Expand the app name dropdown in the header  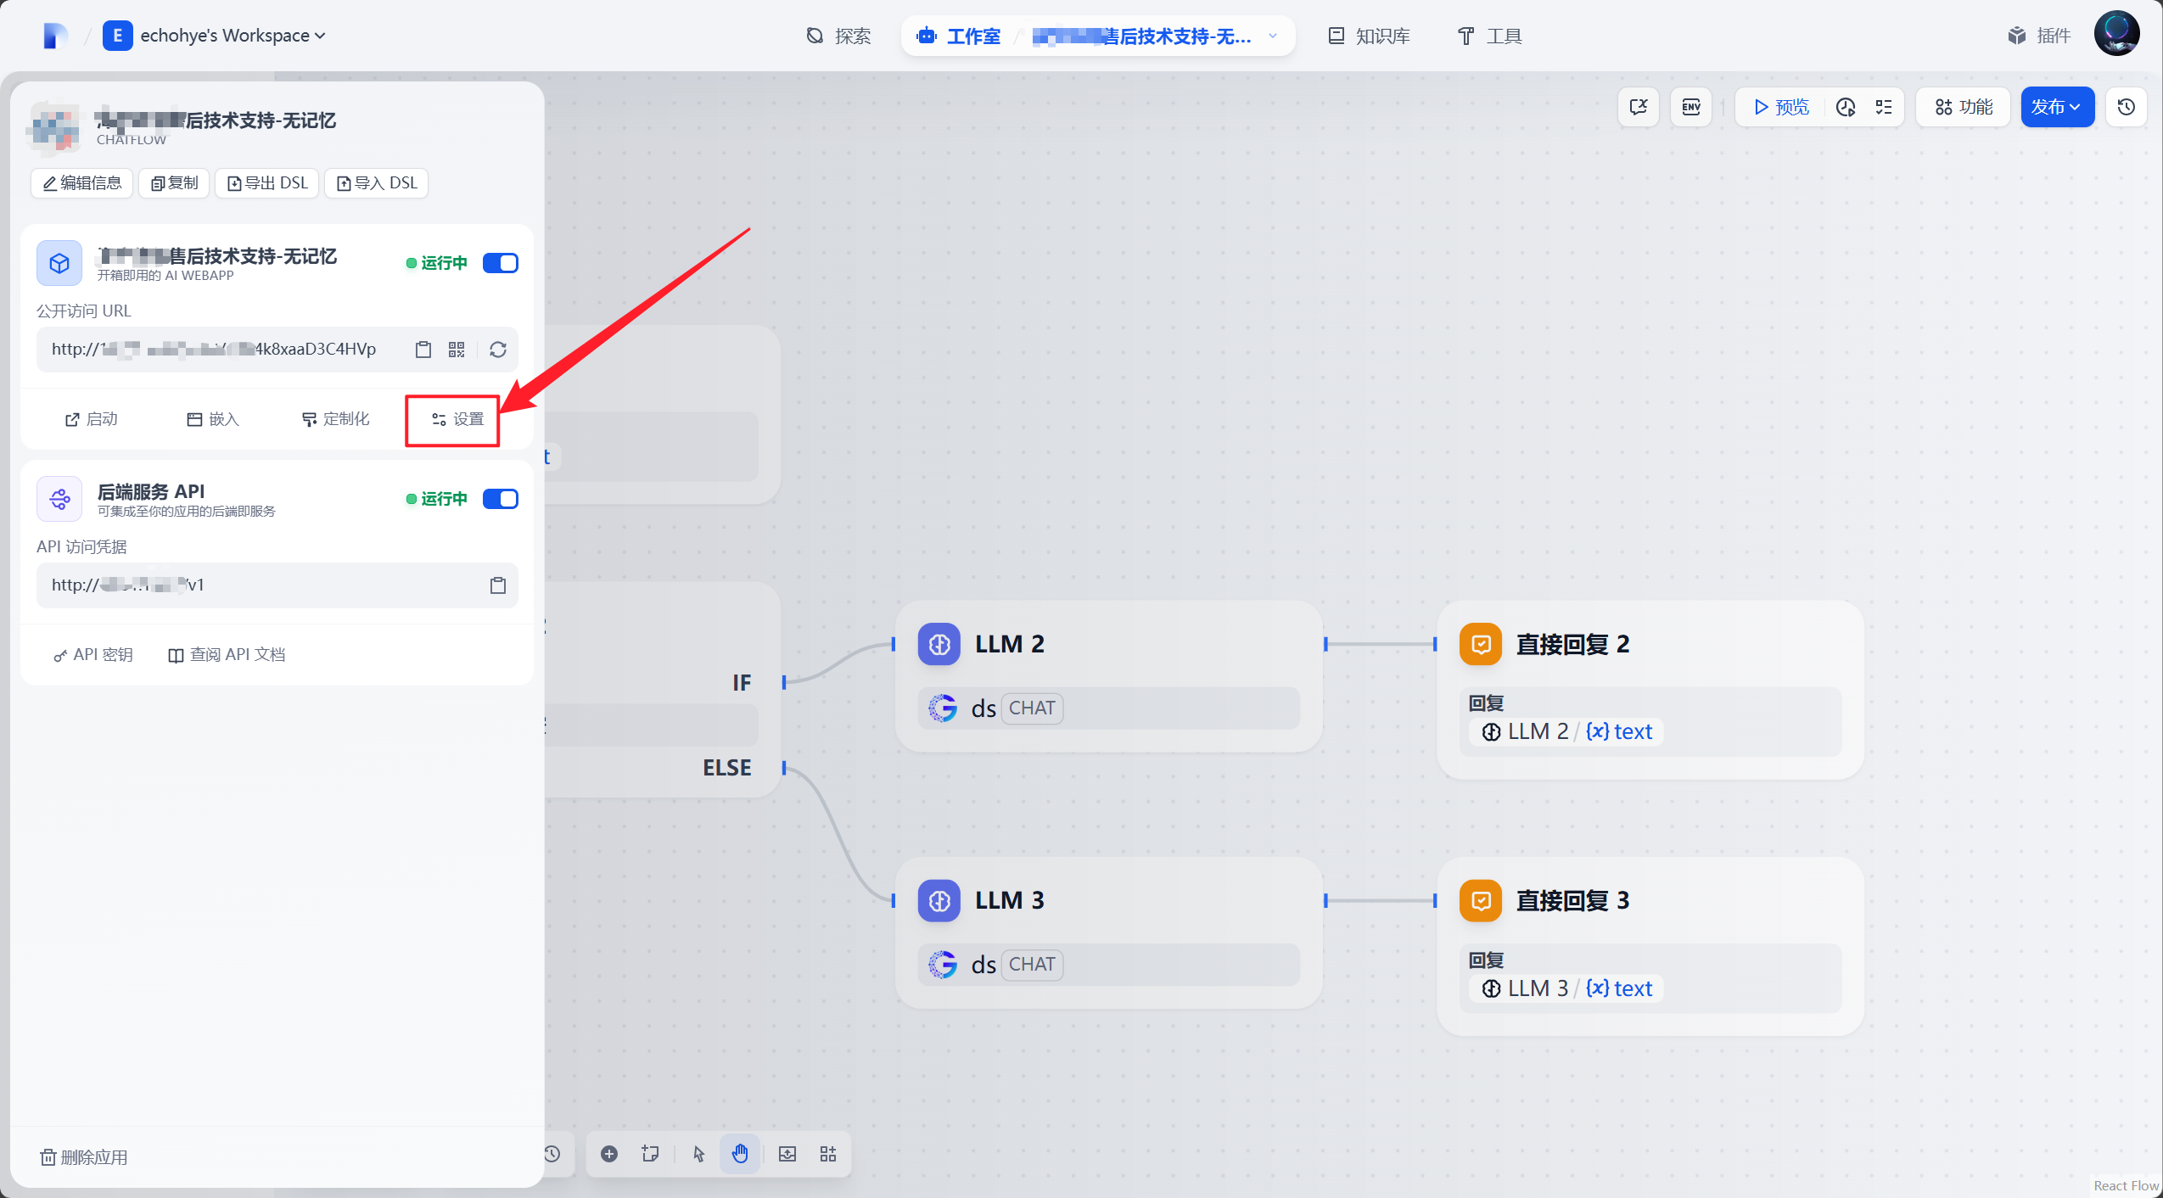click(x=1272, y=36)
